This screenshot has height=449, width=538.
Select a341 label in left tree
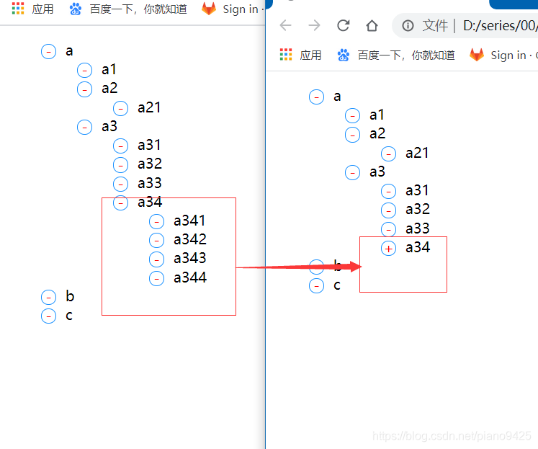(189, 221)
